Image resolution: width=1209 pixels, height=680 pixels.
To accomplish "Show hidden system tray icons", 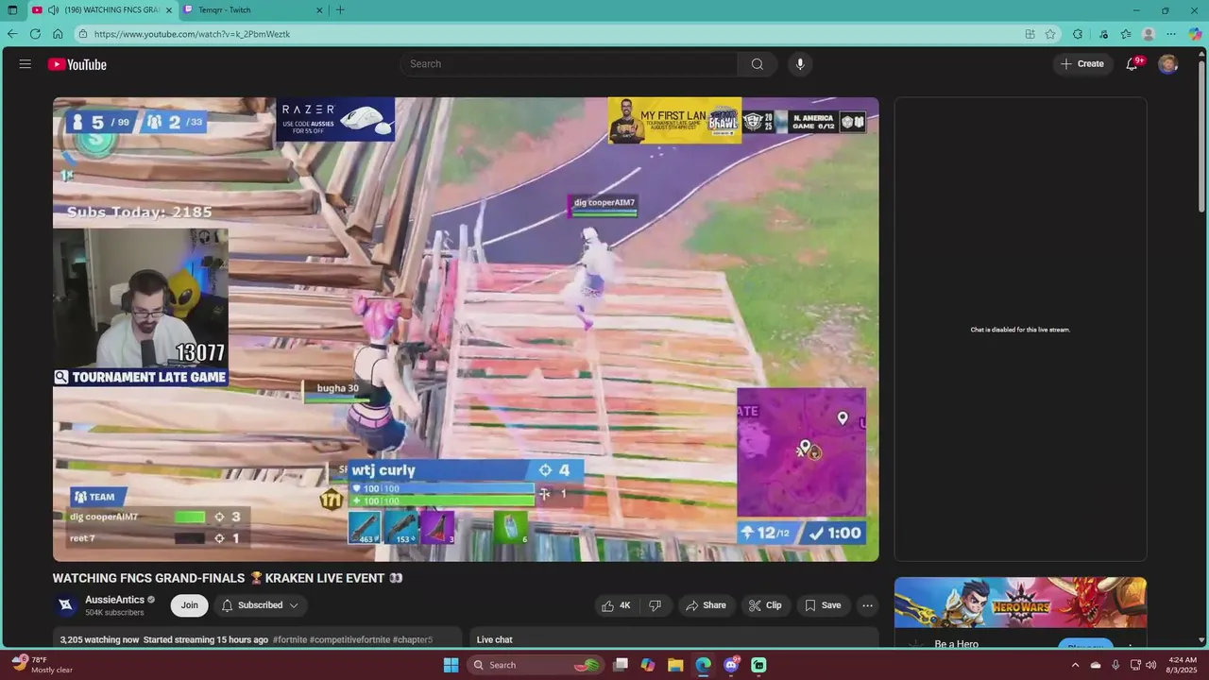I will click(1075, 665).
